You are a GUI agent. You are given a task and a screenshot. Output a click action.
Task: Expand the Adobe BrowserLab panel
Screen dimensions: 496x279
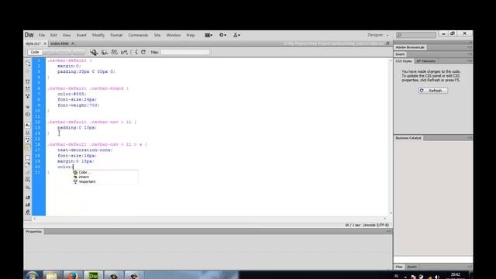click(x=410, y=47)
